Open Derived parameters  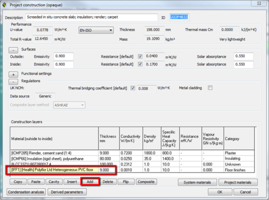coord(67,192)
